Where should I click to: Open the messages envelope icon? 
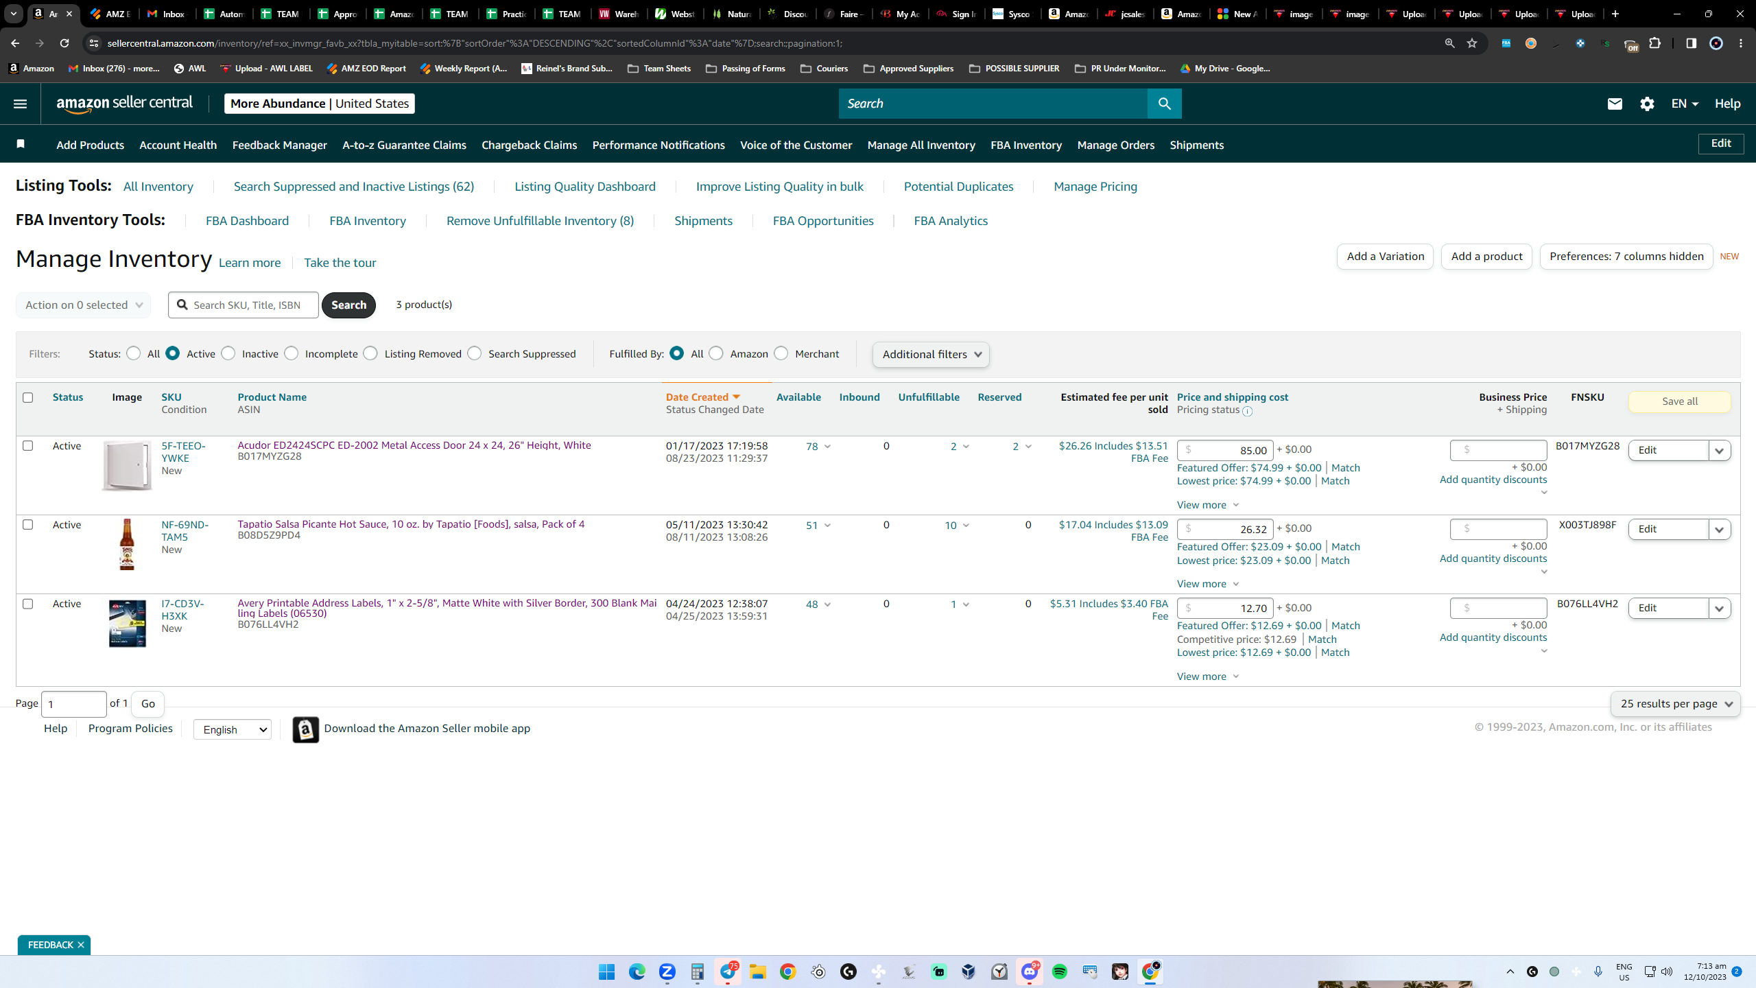pyautogui.click(x=1615, y=104)
